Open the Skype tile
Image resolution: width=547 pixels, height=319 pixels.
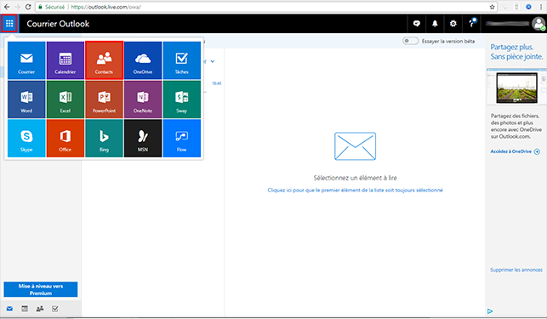pyautogui.click(x=26, y=138)
